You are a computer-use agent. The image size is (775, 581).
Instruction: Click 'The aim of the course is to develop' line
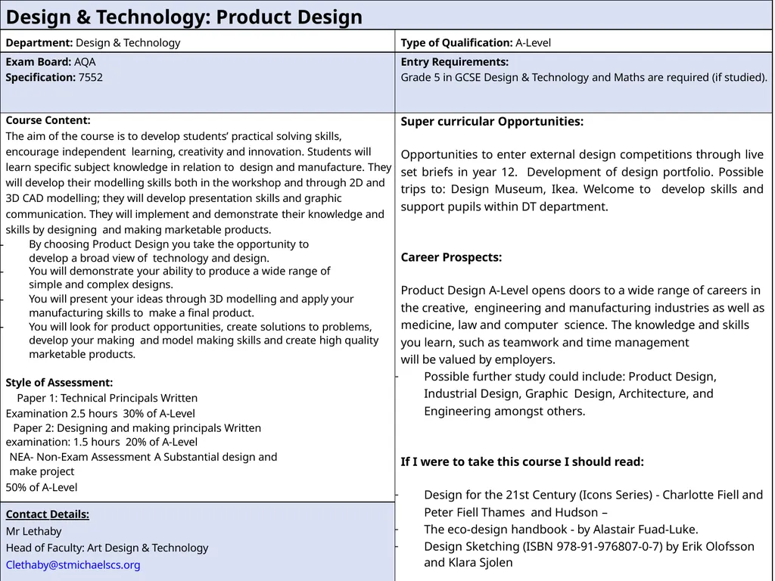point(173,136)
